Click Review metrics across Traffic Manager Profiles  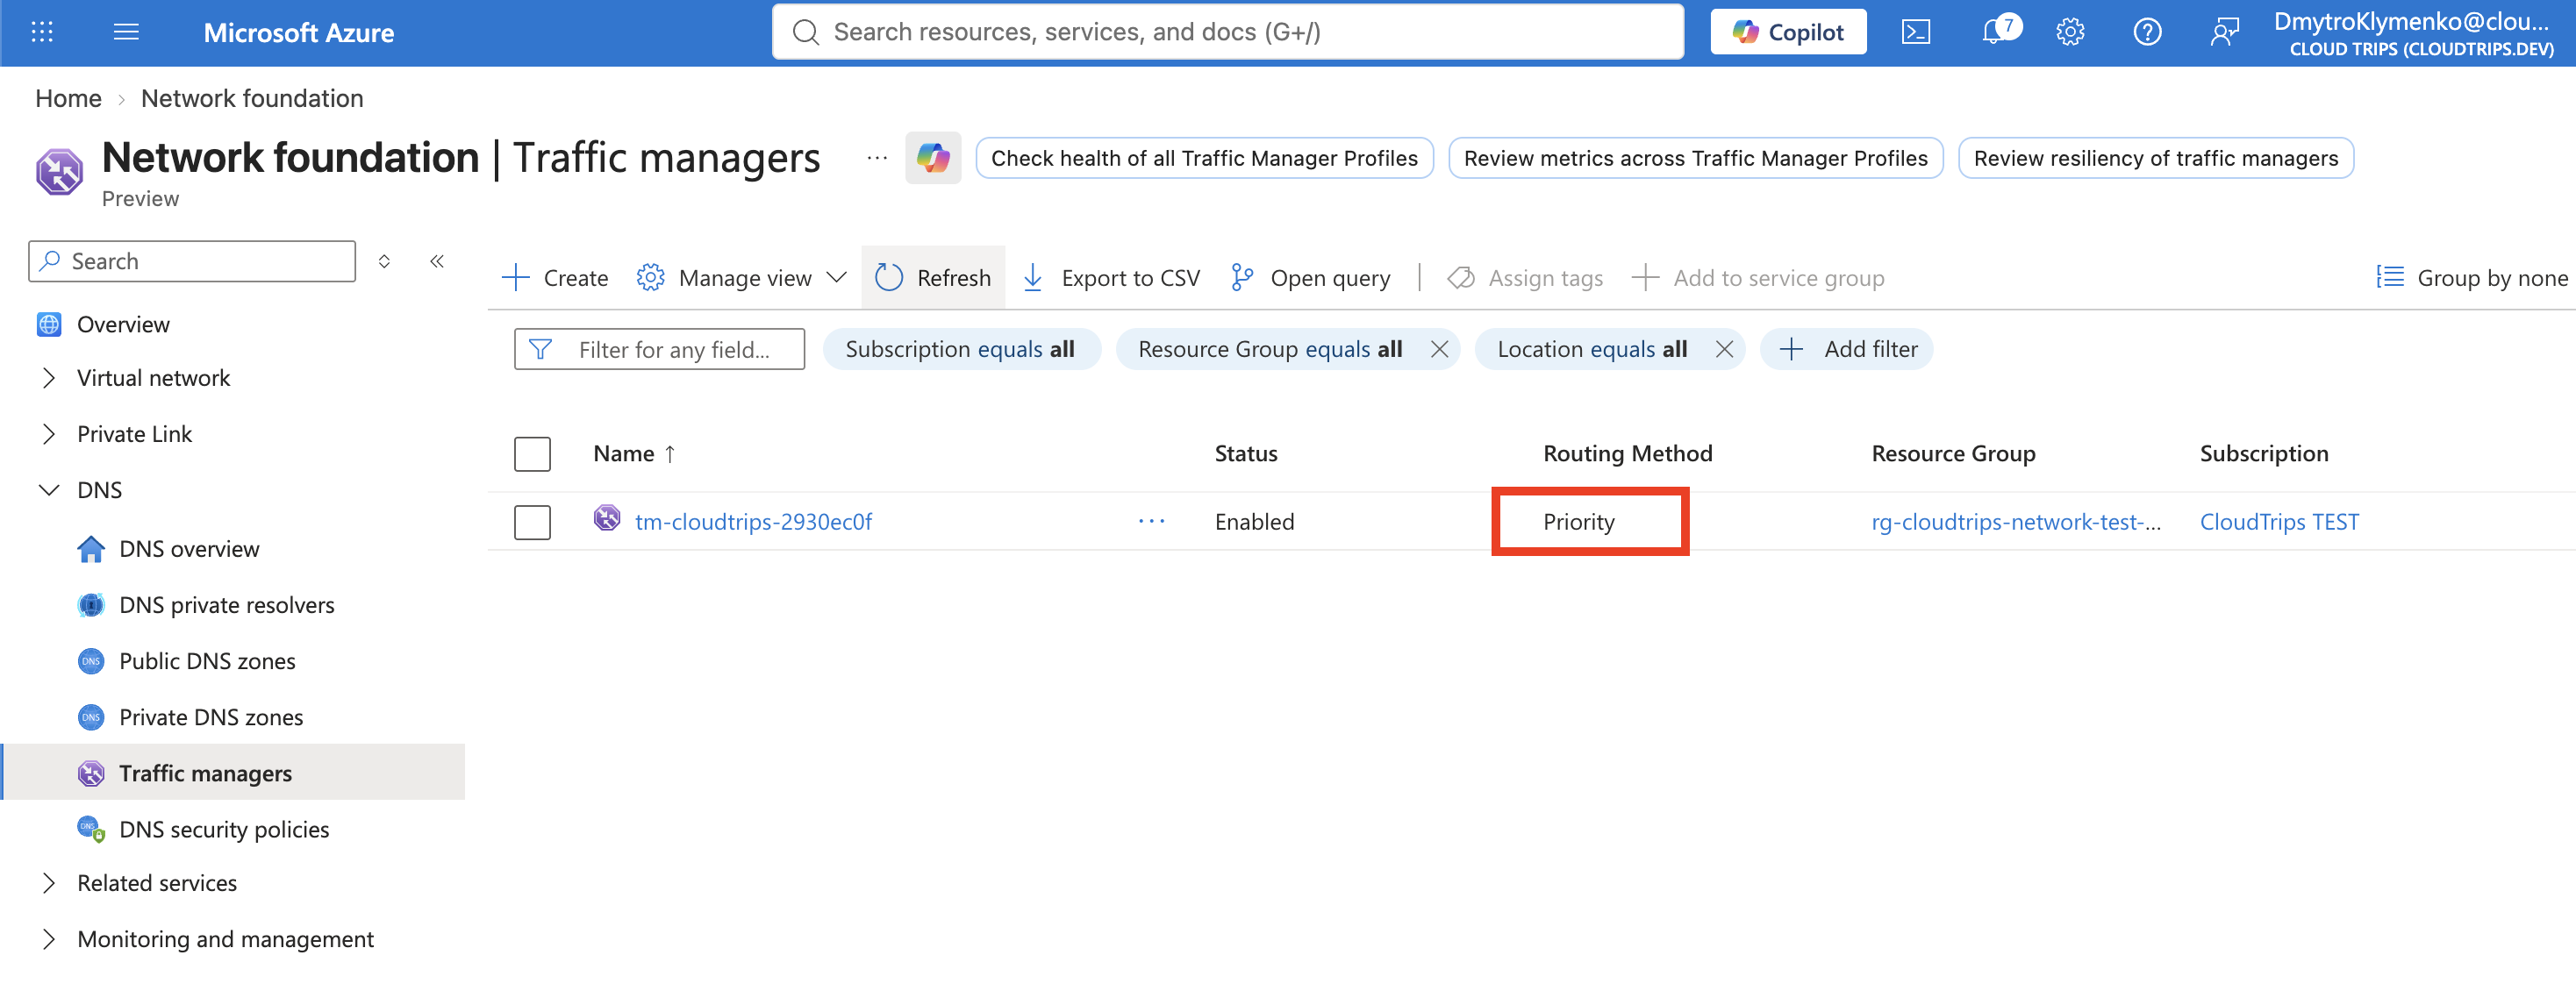1695,158
